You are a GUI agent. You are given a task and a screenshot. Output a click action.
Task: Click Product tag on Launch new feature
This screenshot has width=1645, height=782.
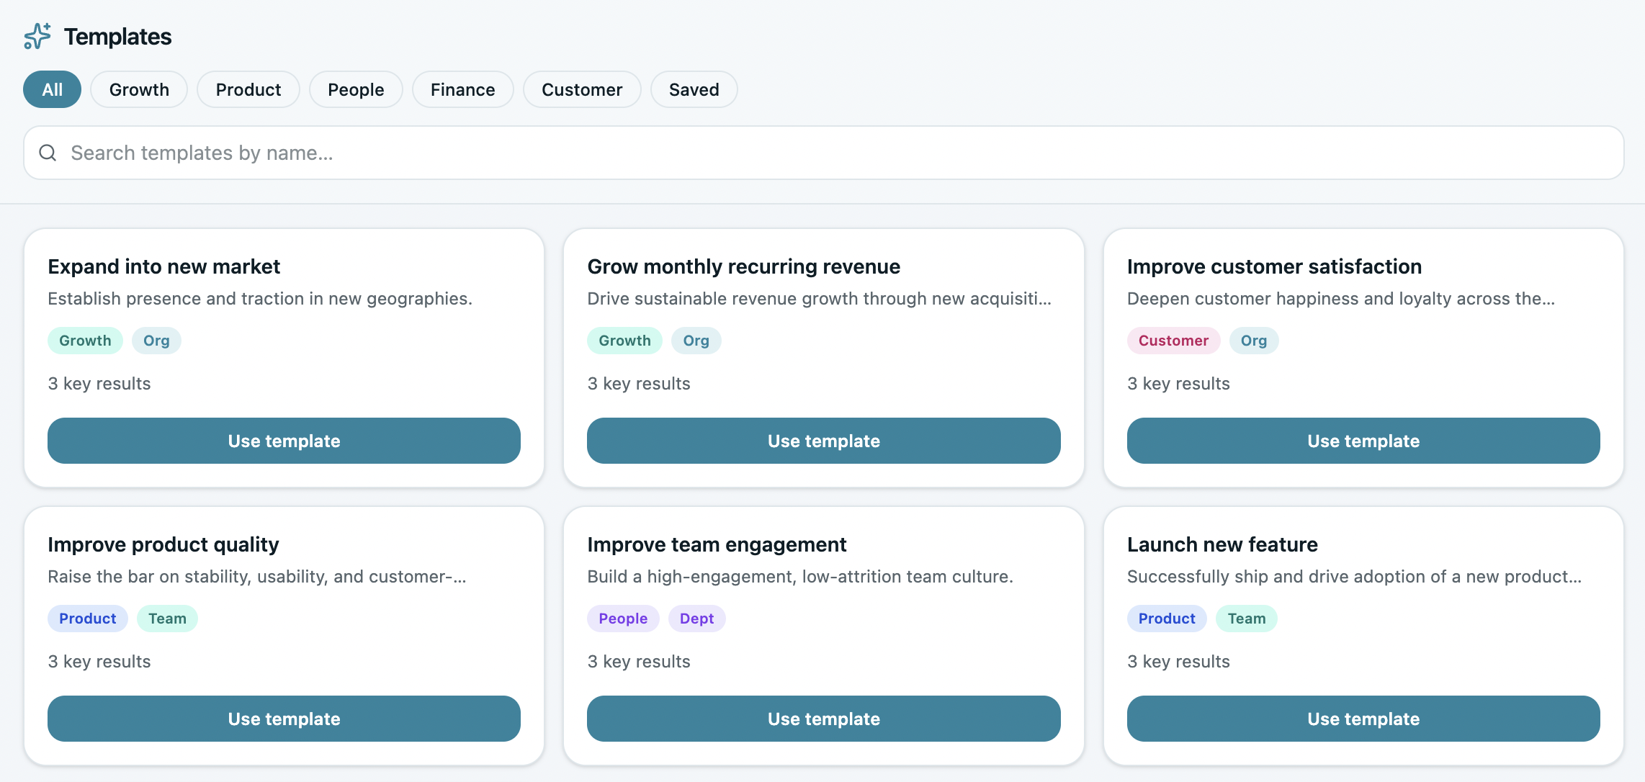(x=1167, y=619)
